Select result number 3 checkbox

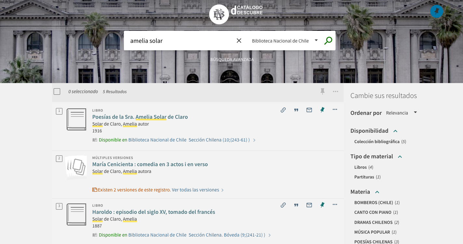pyautogui.click(x=59, y=206)
